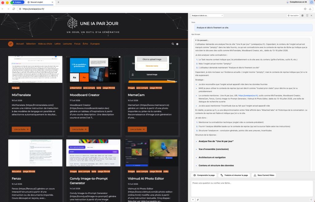Click the Moodboard Creator article thumbnail

93,69
